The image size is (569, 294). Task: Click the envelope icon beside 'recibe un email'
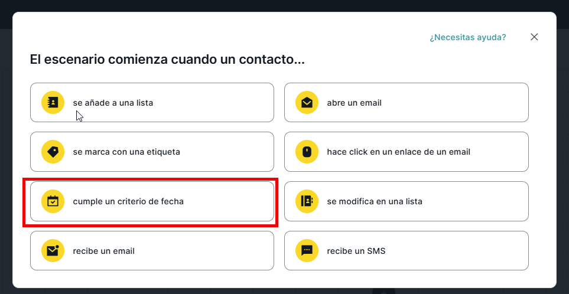coord(53,251)
